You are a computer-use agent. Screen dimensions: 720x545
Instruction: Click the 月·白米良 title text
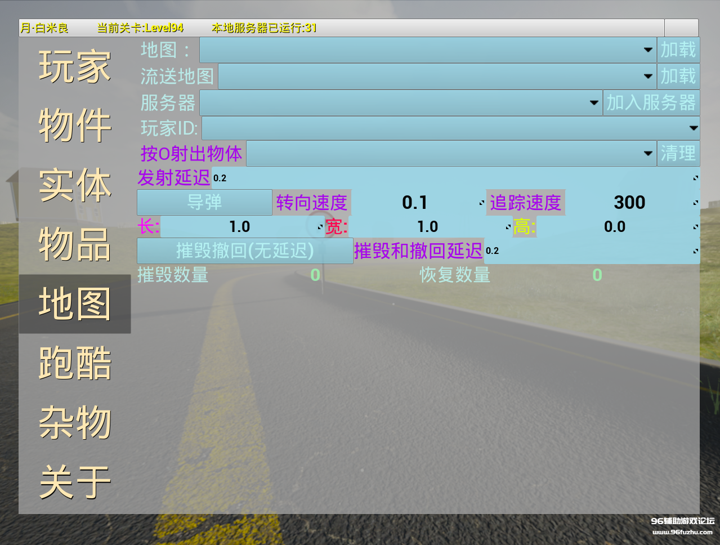click(44, 28)
